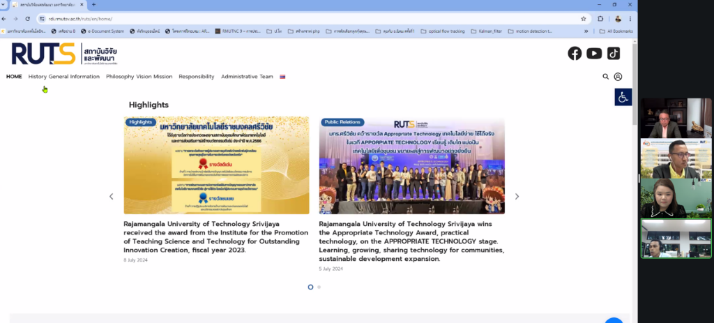Image resolution: width=714 pixels, height=323 pixels.
Task: Select the second carousel pagination dot
Action: (319, 287)
